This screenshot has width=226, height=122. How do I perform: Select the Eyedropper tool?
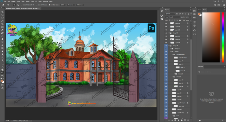click(x=2, y=30)
